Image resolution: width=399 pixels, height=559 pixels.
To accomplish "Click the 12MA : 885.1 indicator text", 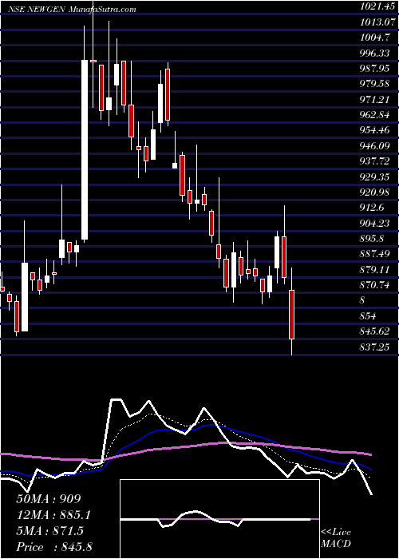I will click(53, 515).
